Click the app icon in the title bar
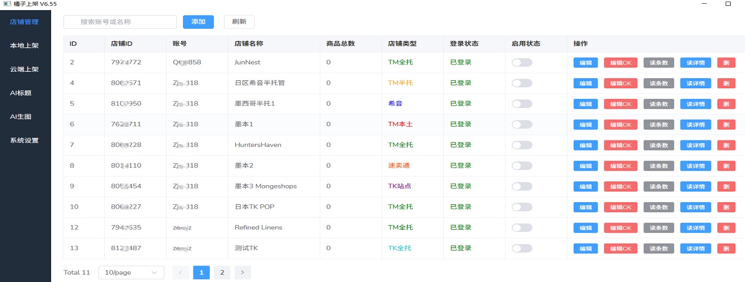The height and width of the screenshot is (282, 745). coord(7,4)
